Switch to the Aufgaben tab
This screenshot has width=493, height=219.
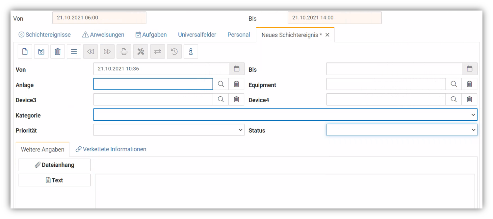click(x=151, y=35)
